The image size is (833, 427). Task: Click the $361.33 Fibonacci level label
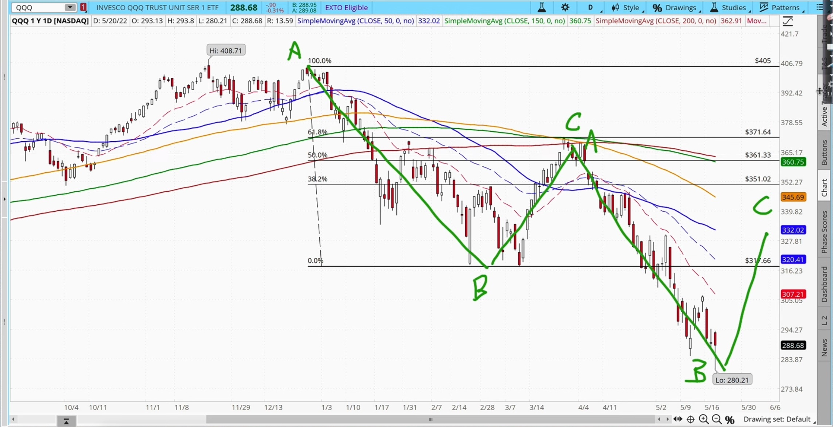758,155
